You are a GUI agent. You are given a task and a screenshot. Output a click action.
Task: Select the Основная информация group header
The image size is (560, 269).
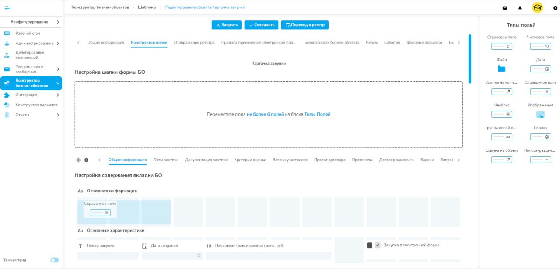(x=112, y=191)
